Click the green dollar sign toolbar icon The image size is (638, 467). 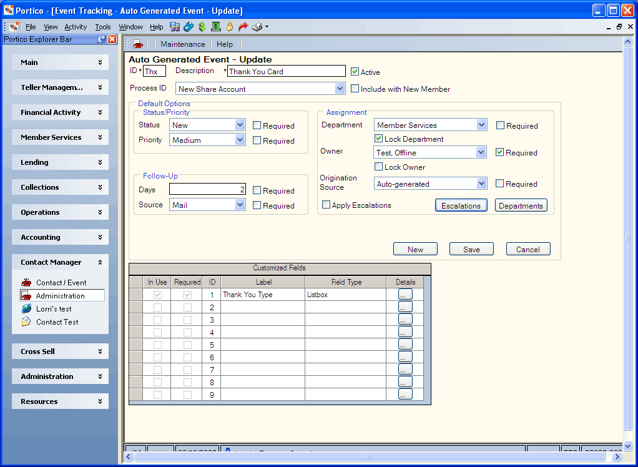tap(202, 27)
